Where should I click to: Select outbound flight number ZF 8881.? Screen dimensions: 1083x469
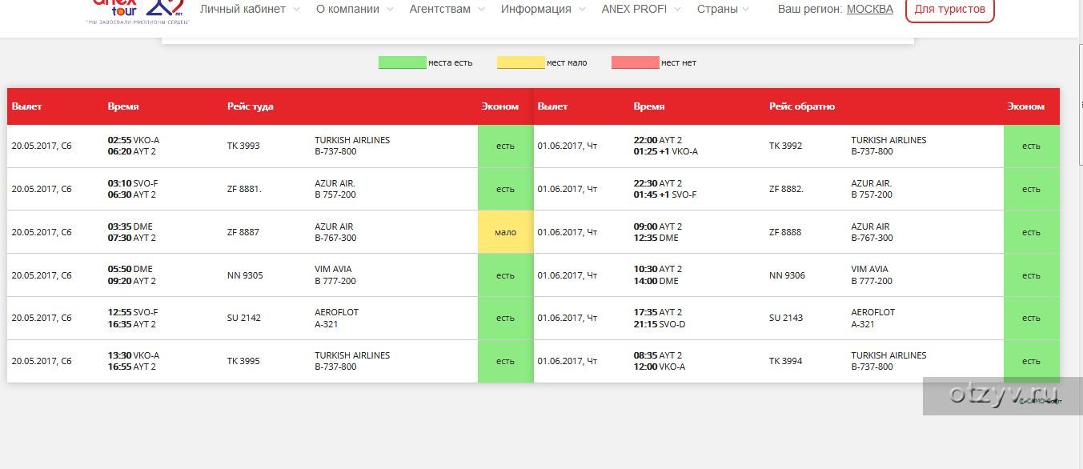click(244, 189)
